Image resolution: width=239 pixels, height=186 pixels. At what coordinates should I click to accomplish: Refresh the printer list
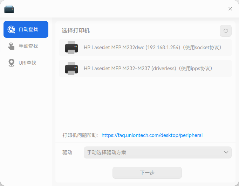226,31
